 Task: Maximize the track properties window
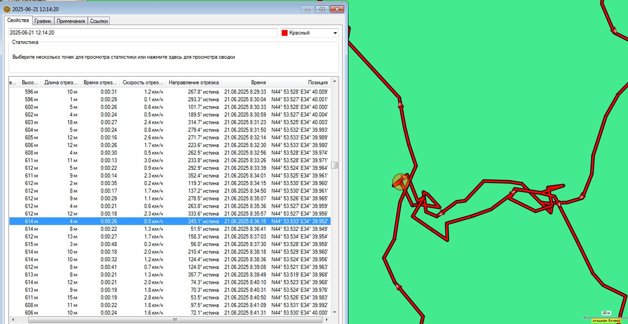[322, 9]
